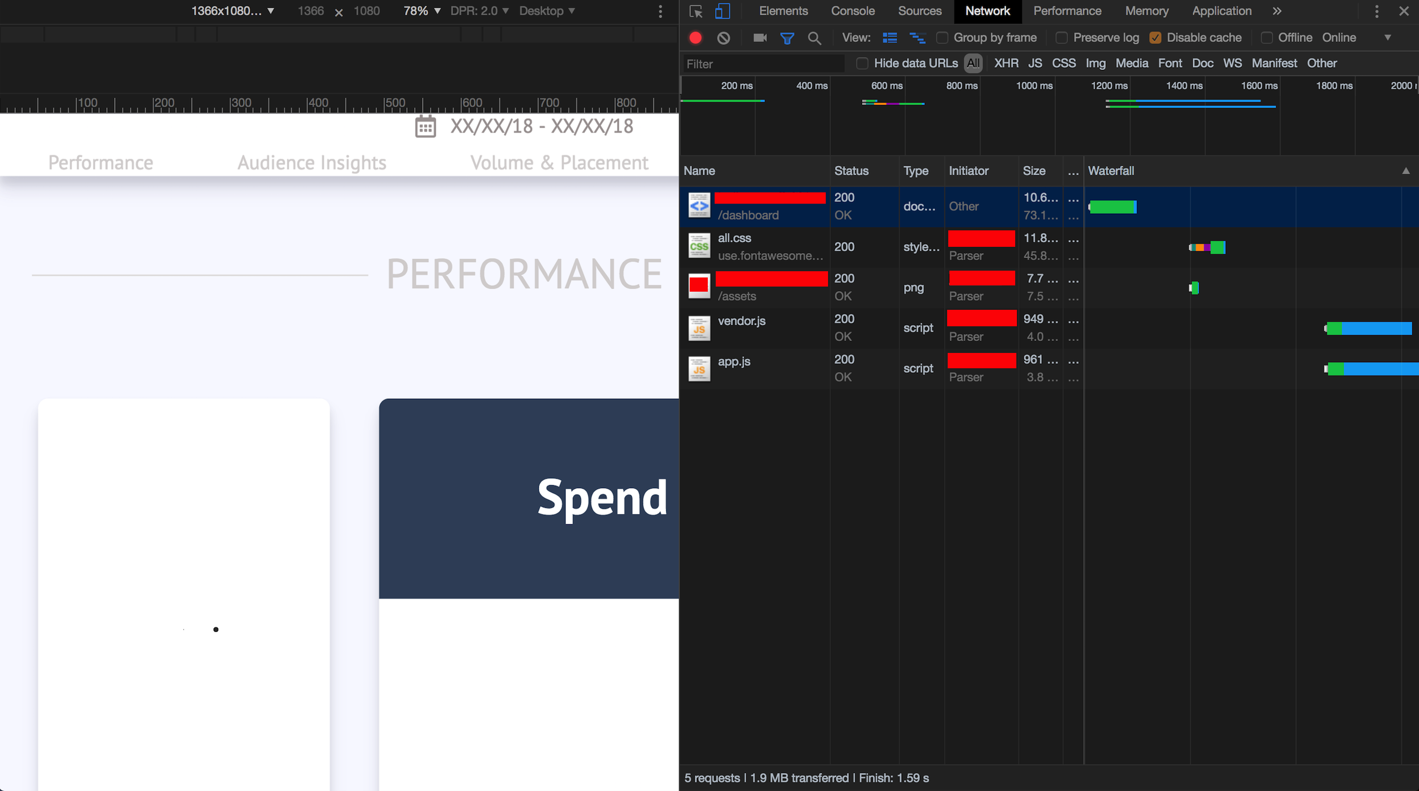This screenshot has height=791, width=1419.
Task: Enable the Preserve log checkbox
Action: (1061, 38)
